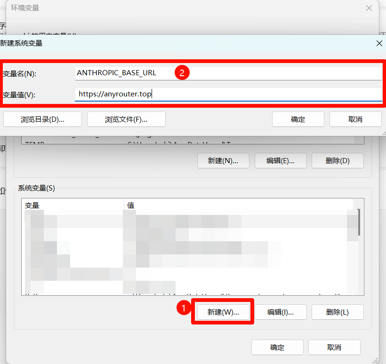Confirm new system variable with 确定
Image resolution: width=386 pixels, height=364 pixels.
(x=298, y=119)
